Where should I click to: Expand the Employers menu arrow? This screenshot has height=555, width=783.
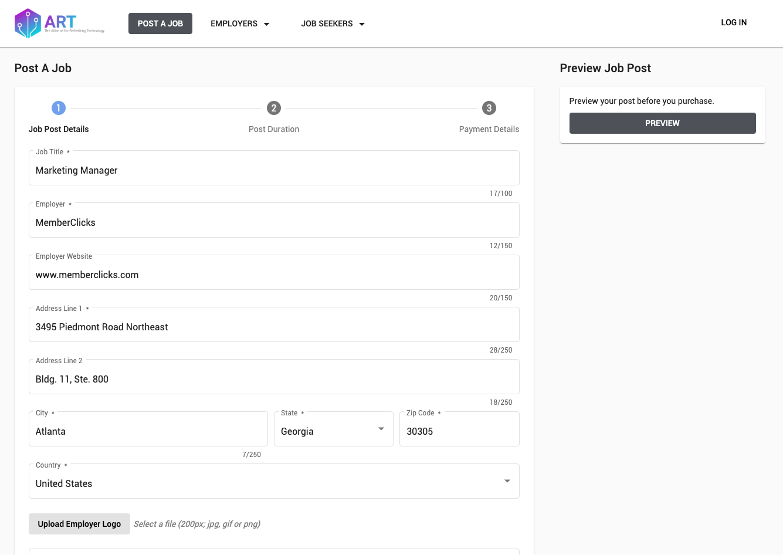[267, 24]
